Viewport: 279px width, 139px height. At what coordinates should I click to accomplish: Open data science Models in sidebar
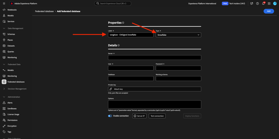pyautogui.click(x=10, y=16)
